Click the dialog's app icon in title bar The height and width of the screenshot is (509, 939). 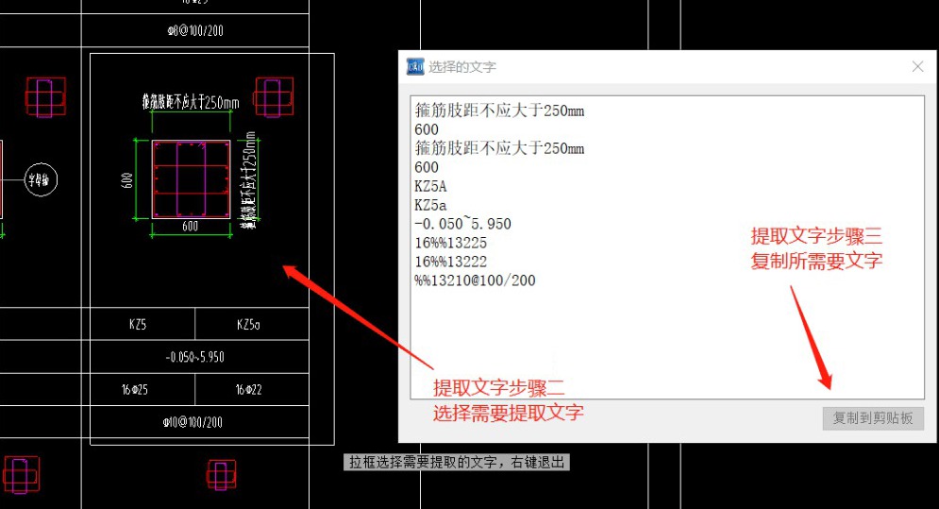pyautogui.click(x=415, y=66)
